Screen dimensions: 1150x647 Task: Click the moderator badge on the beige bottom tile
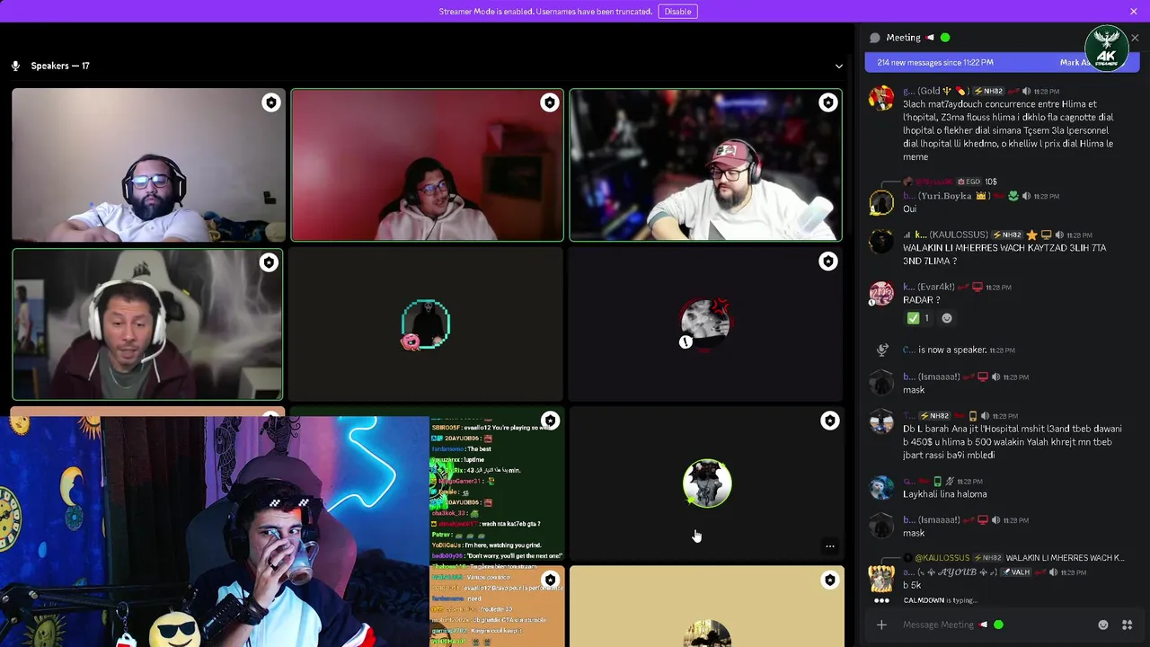(829, 580)
